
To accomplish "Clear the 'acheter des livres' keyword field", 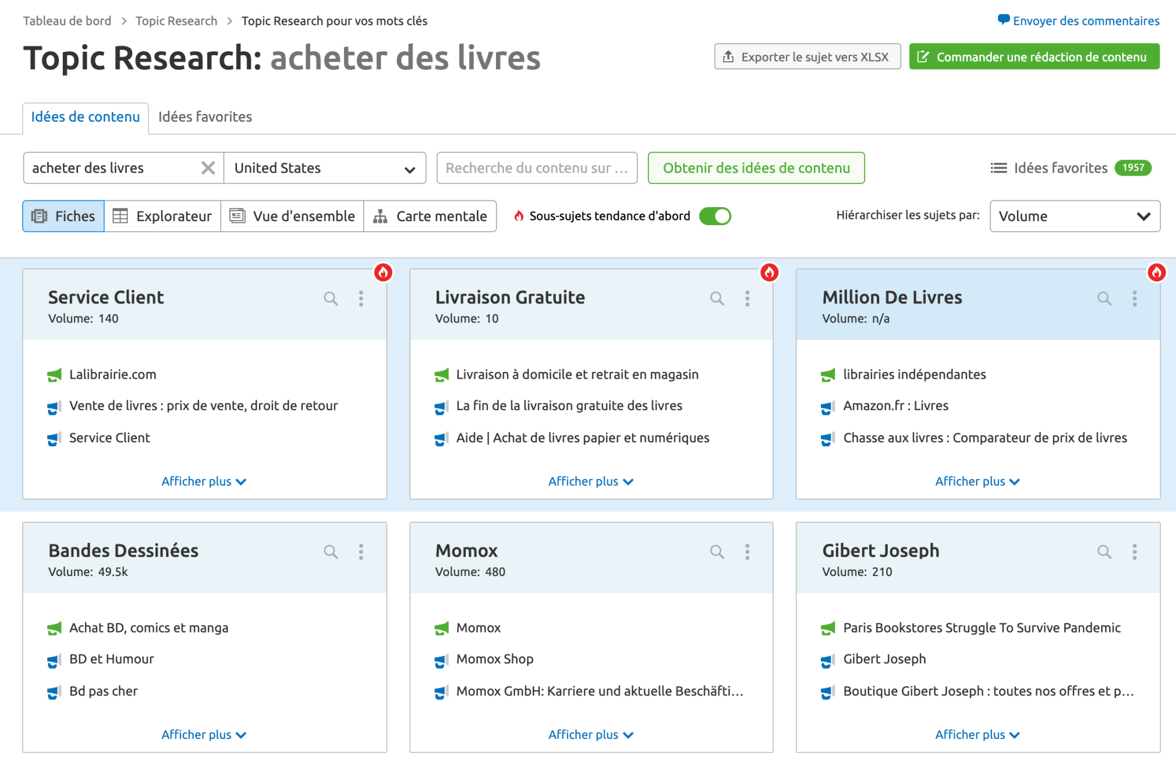I will coord(208,168).
